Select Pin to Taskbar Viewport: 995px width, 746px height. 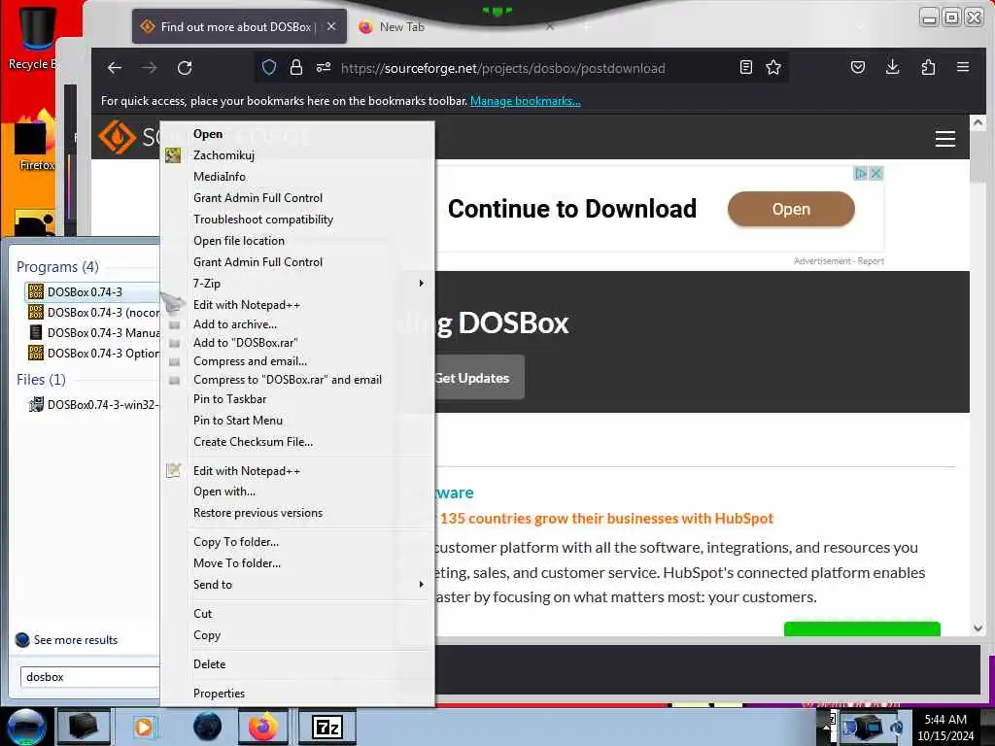229,399
